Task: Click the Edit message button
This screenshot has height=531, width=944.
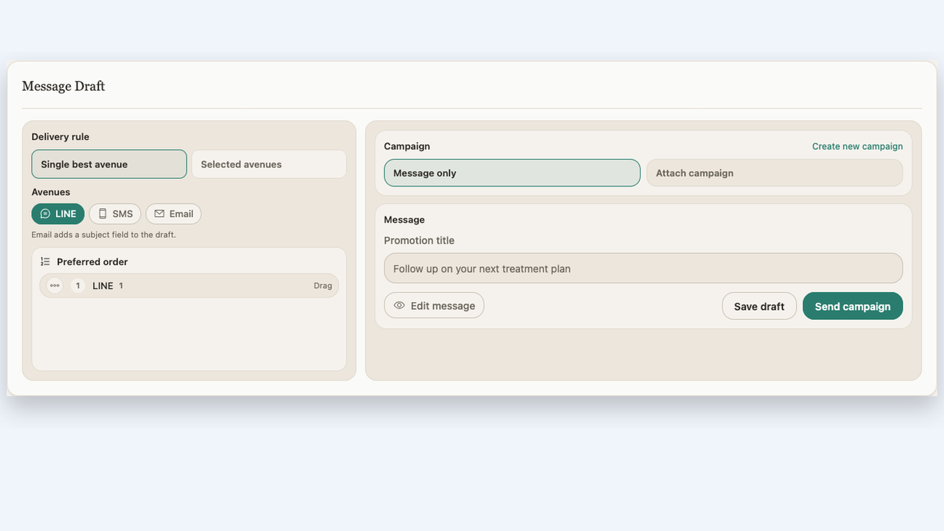Action: coord(434,306)
